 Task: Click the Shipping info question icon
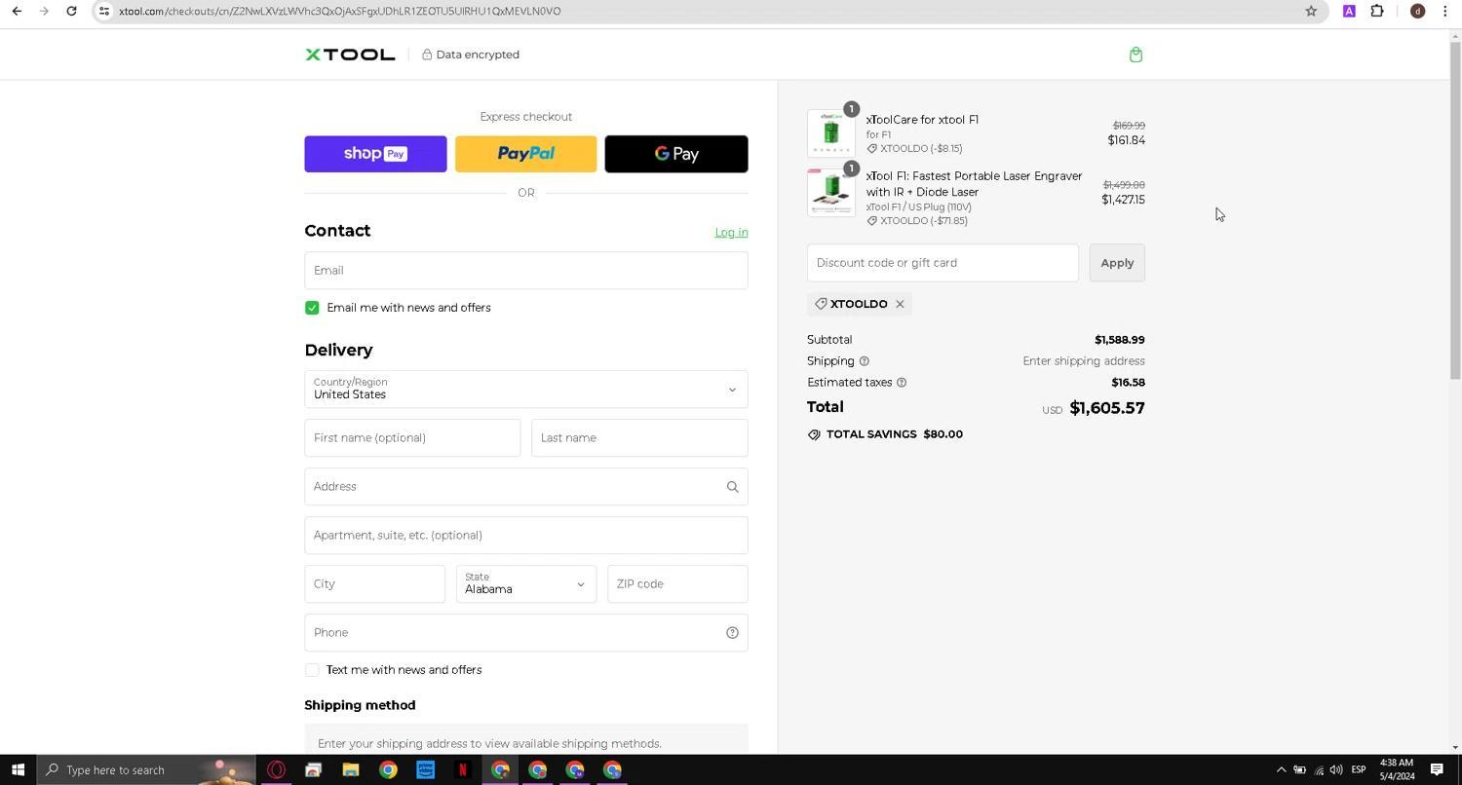point(864,361)
